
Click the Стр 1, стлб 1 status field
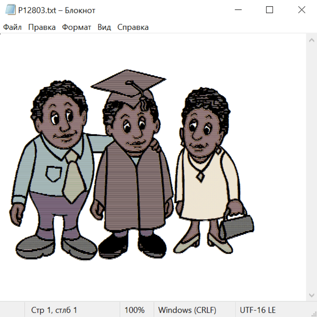(54, 310)
